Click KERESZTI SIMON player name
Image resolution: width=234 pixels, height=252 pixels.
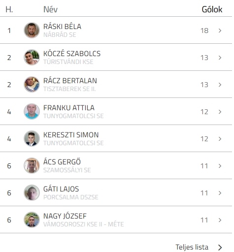click(x=71, y=135)
